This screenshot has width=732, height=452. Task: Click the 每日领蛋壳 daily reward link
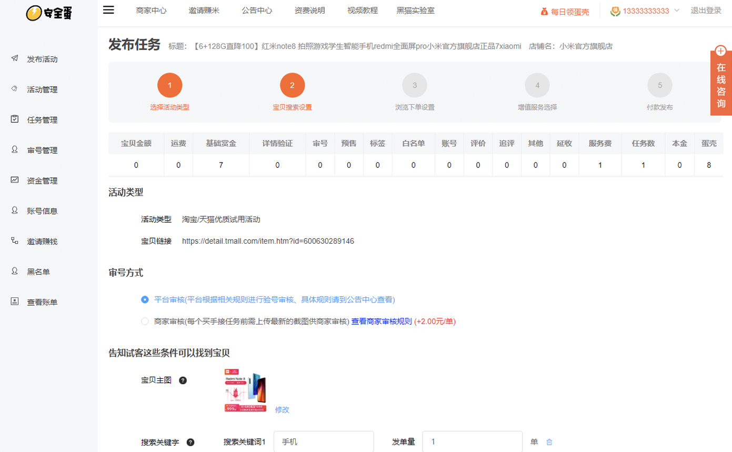(x=565, y=12)
